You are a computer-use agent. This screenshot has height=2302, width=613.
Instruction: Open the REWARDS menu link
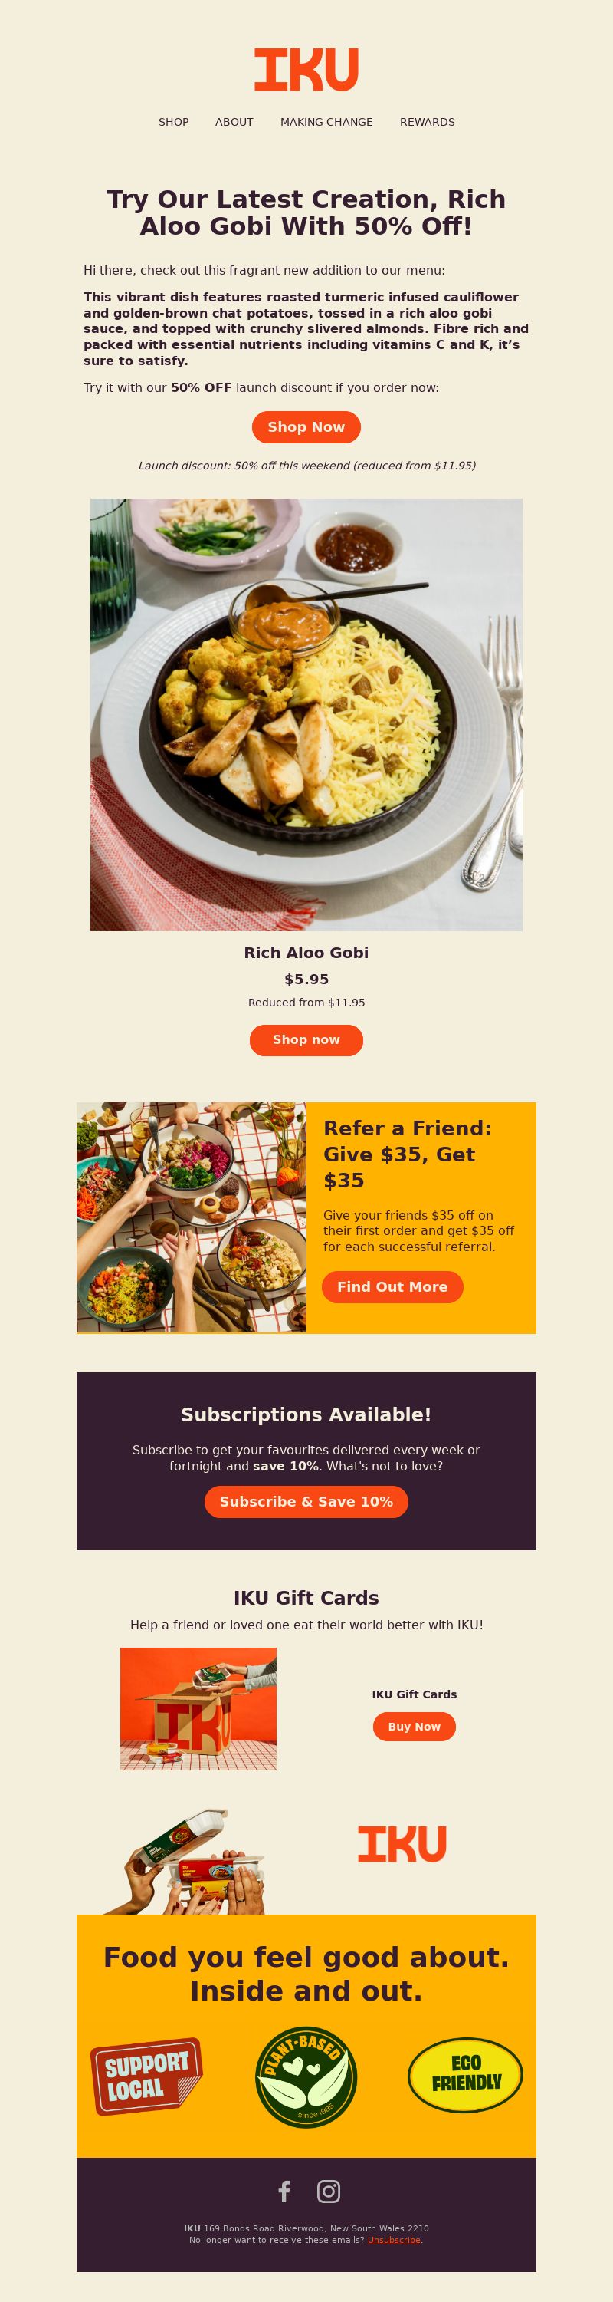[x=428, y=121]
